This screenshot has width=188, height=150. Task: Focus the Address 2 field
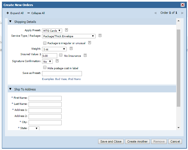(x=45, y=117)
